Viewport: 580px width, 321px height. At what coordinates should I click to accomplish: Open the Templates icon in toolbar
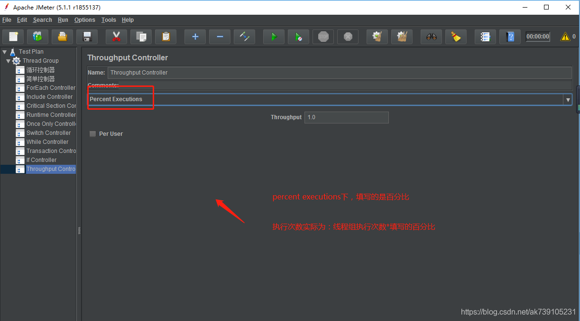(37, 37)
